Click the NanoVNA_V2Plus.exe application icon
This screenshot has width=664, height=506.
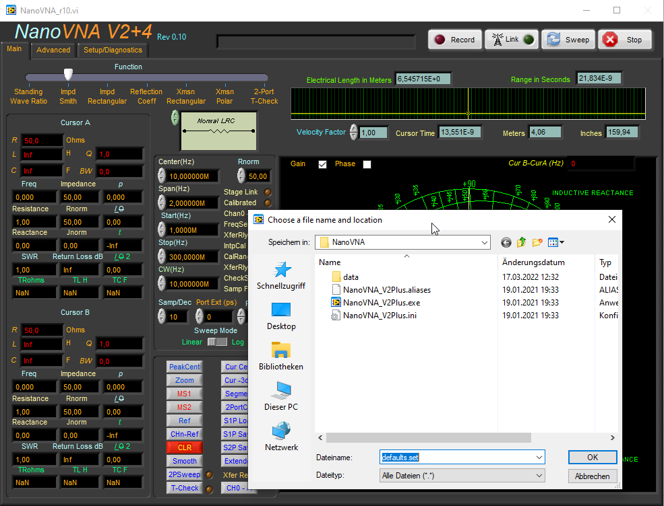point(336,303)
